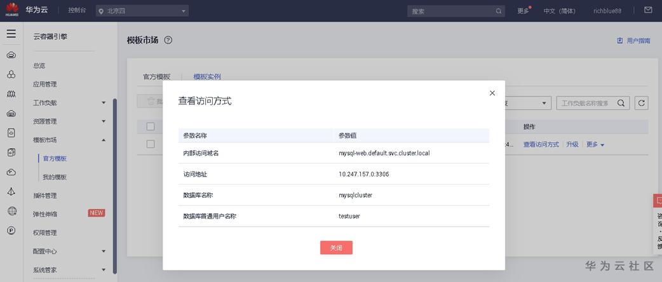Click the columns-shaped sidebar icon

[11, 94]
